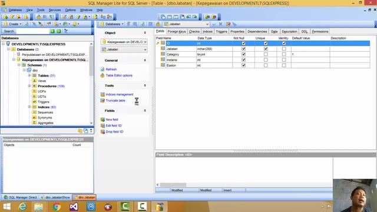Toggle Identity checkbox for ID field
The image size is (377, 212).
(x=284, y=43)
